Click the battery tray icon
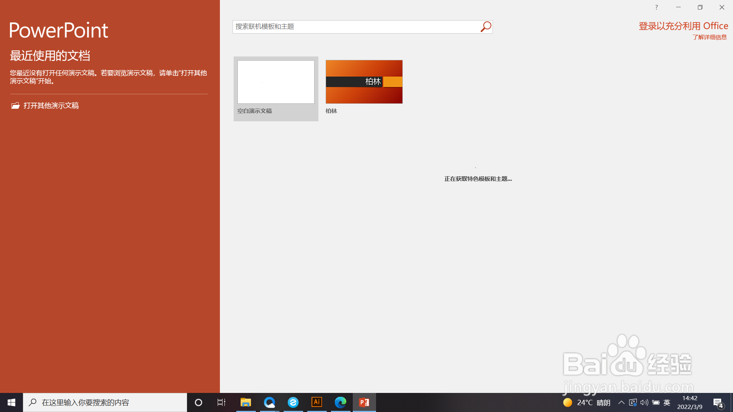Screen dimensions: 733x412 pos(656,402)
